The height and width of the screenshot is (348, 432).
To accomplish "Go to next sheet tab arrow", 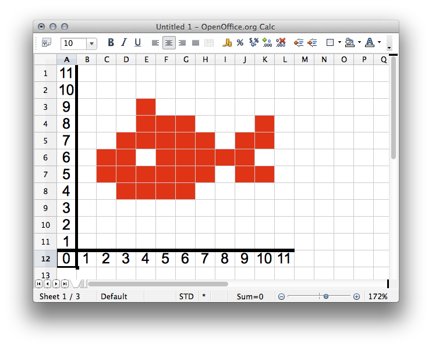I will [x=56, y=284].
